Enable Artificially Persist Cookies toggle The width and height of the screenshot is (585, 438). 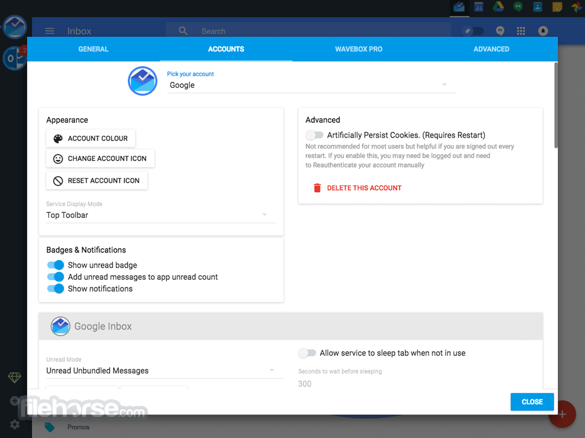314,135
